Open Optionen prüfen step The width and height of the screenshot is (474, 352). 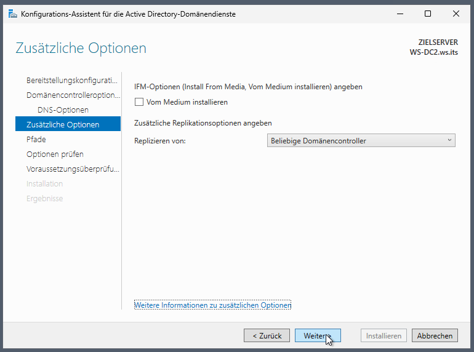(x=55, y=154)
